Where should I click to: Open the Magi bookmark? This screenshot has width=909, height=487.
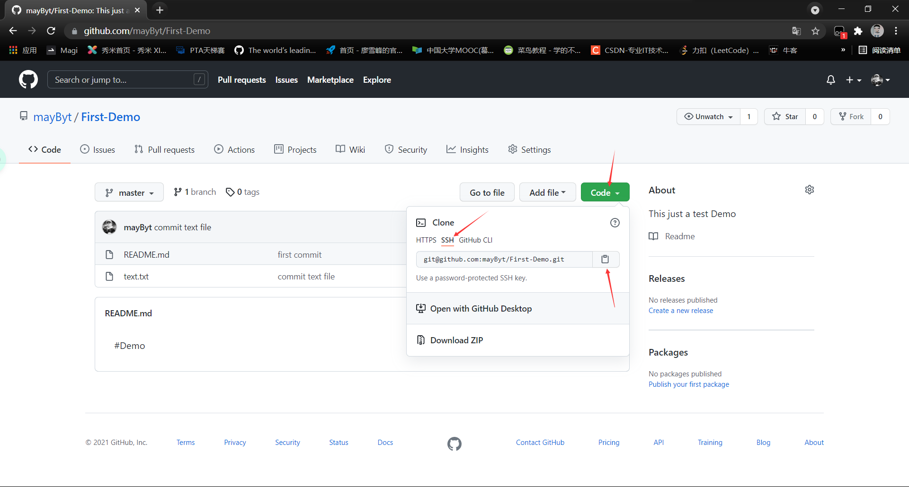point(62,50)
